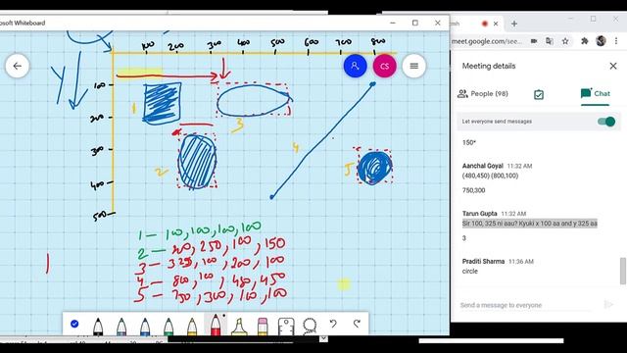Click Praditi Sharma's message "circle"

470,271
